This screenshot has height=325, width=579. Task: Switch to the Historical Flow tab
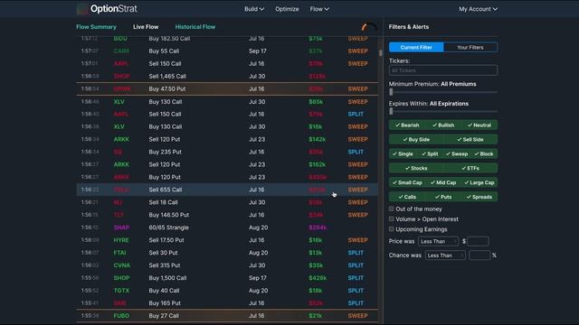[x=195, y=27]
